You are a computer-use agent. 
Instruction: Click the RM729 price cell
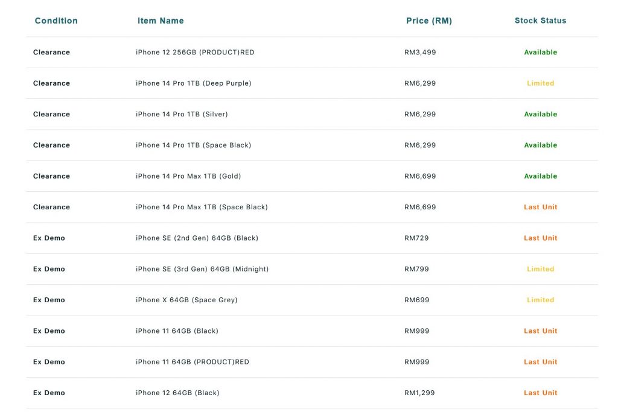click(416, 238)
